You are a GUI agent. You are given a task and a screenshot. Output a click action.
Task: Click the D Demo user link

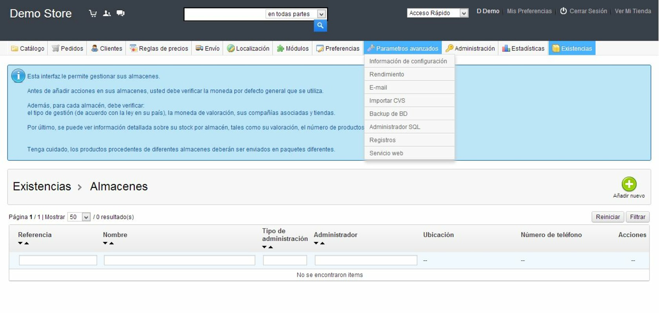click(x=488, y=11)
